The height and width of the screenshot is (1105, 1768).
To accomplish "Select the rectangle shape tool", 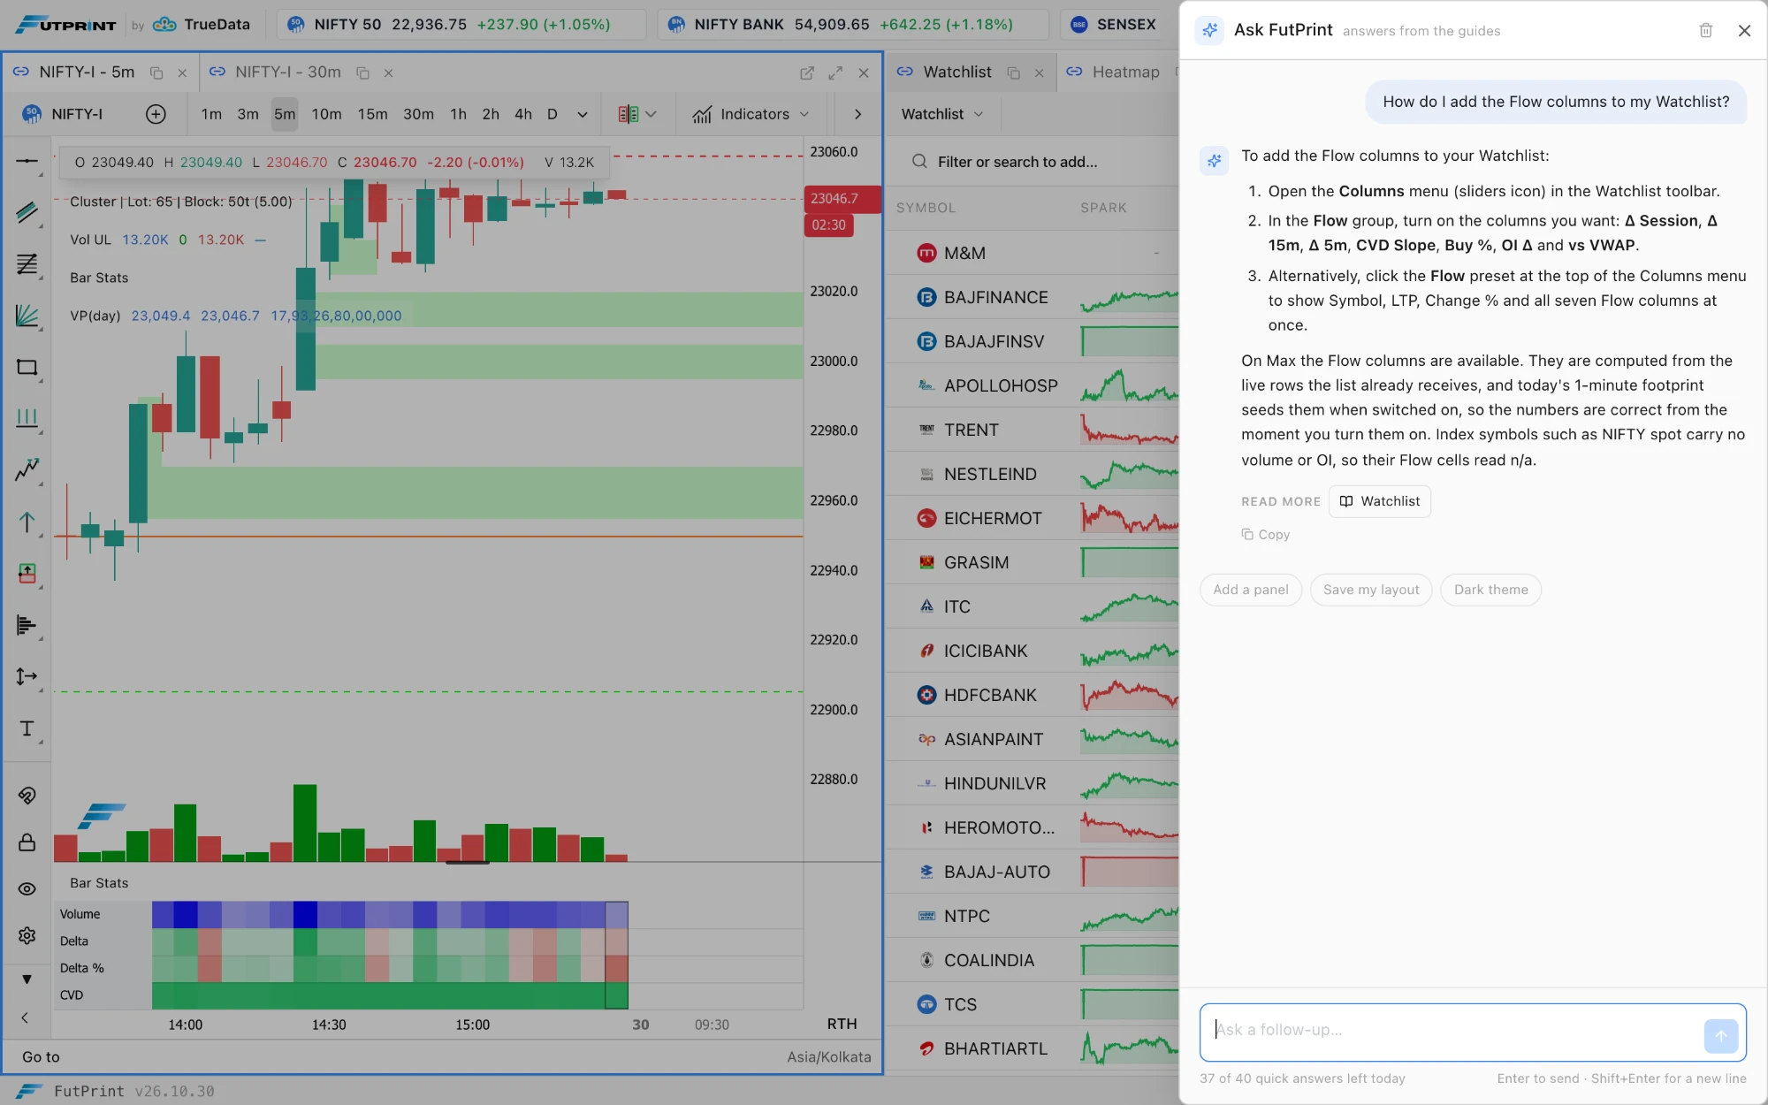I will pos(27,367).
